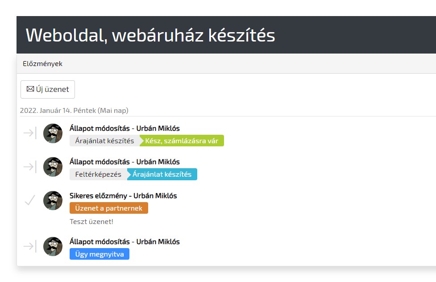The width and height of the screenshot is (436, 282).
Task: Click the orange Üzenet a partnernek badge
Action: pos(109,208)
